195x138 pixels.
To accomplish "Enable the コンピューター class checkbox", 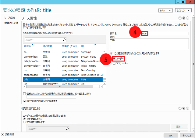I will tap(114, 63).
